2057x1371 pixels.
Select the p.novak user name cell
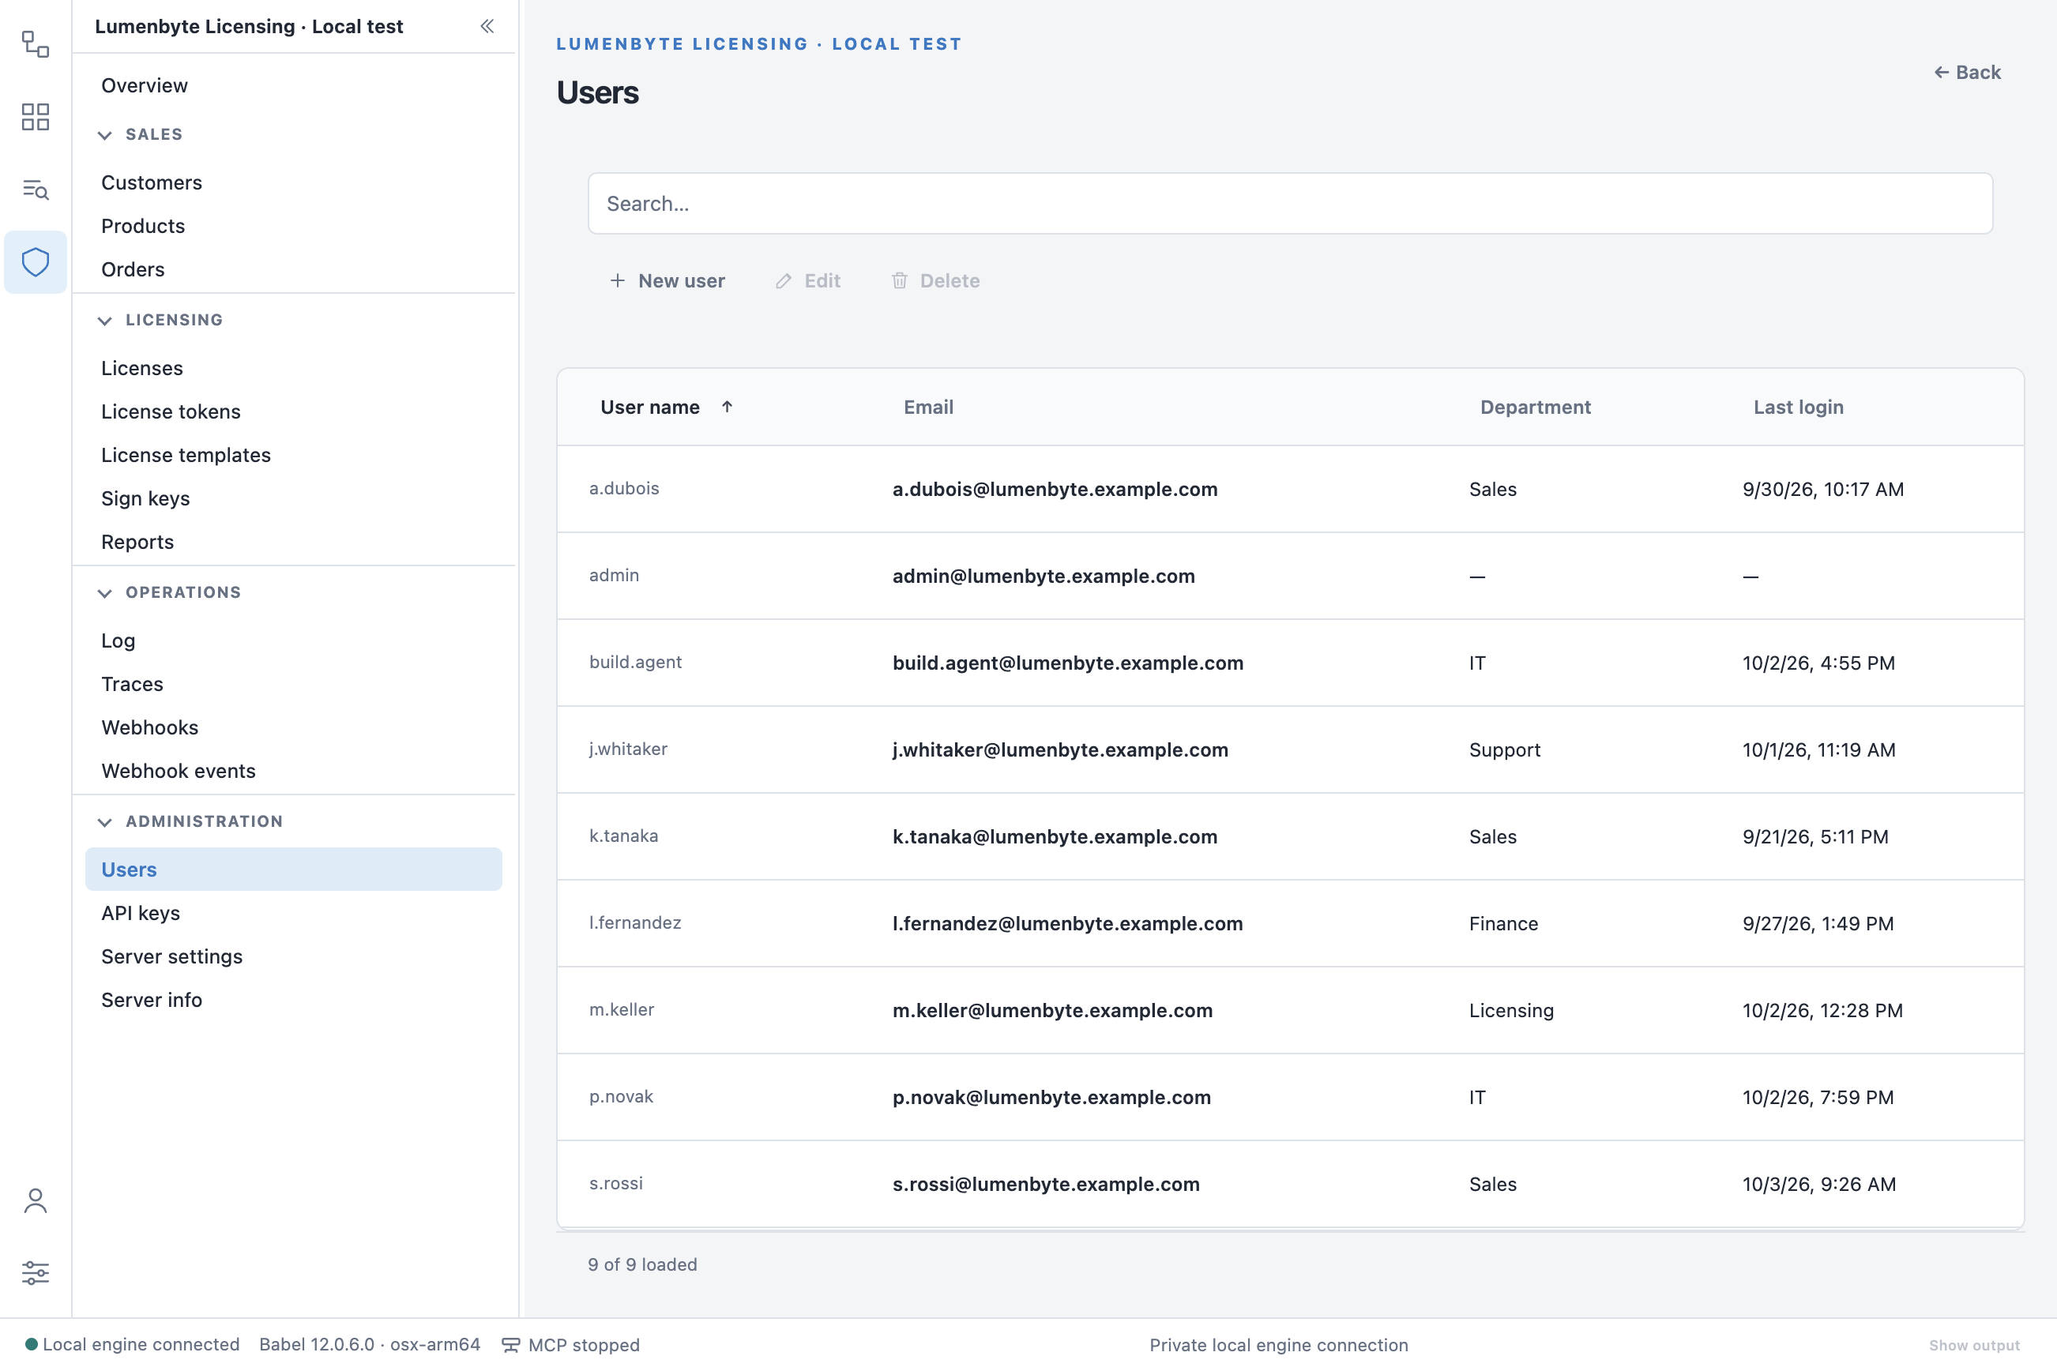[x=621, y=1096]
